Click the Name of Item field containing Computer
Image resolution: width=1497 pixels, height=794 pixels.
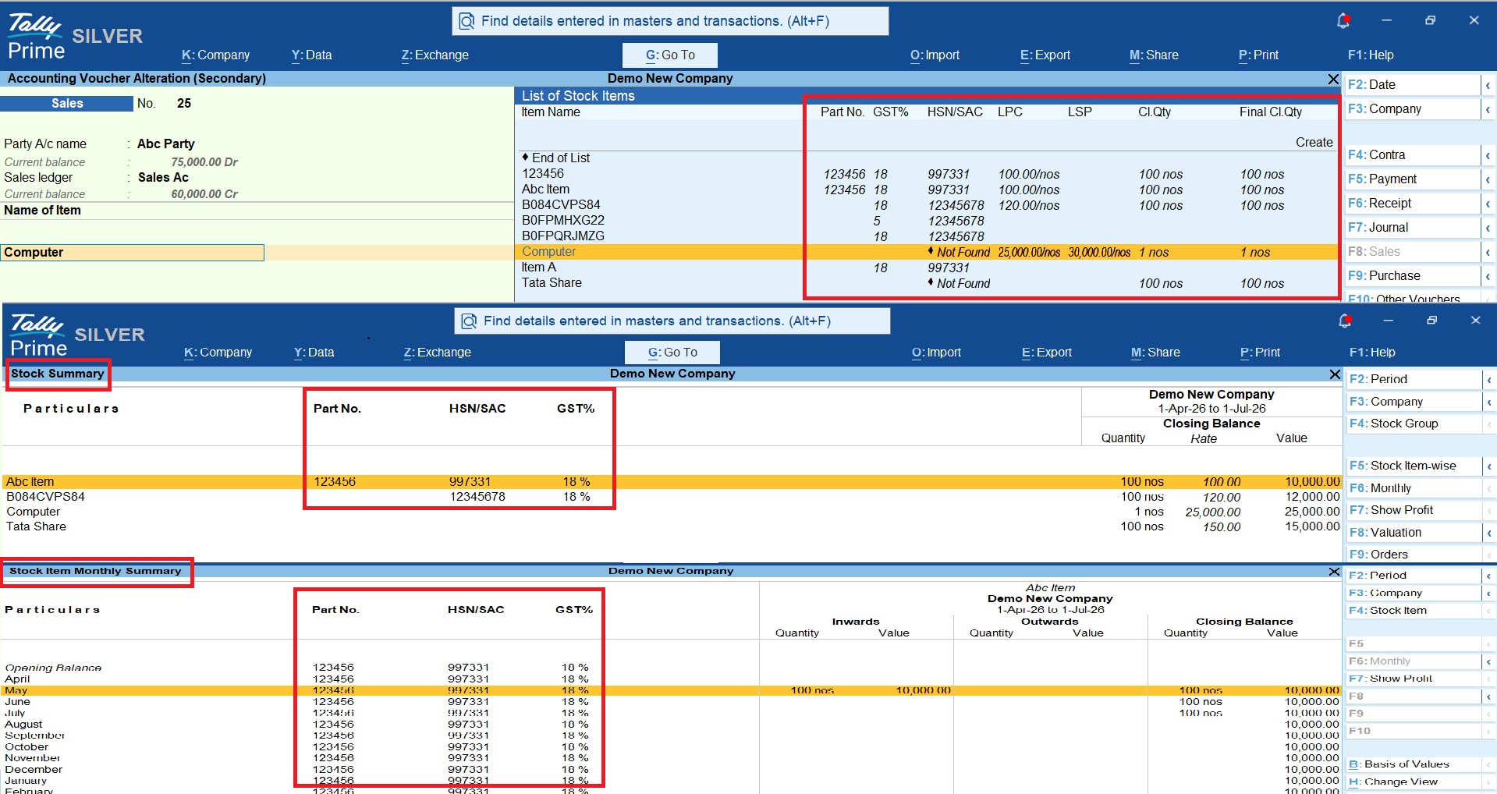pyautogui.click(x=133, y=253)
